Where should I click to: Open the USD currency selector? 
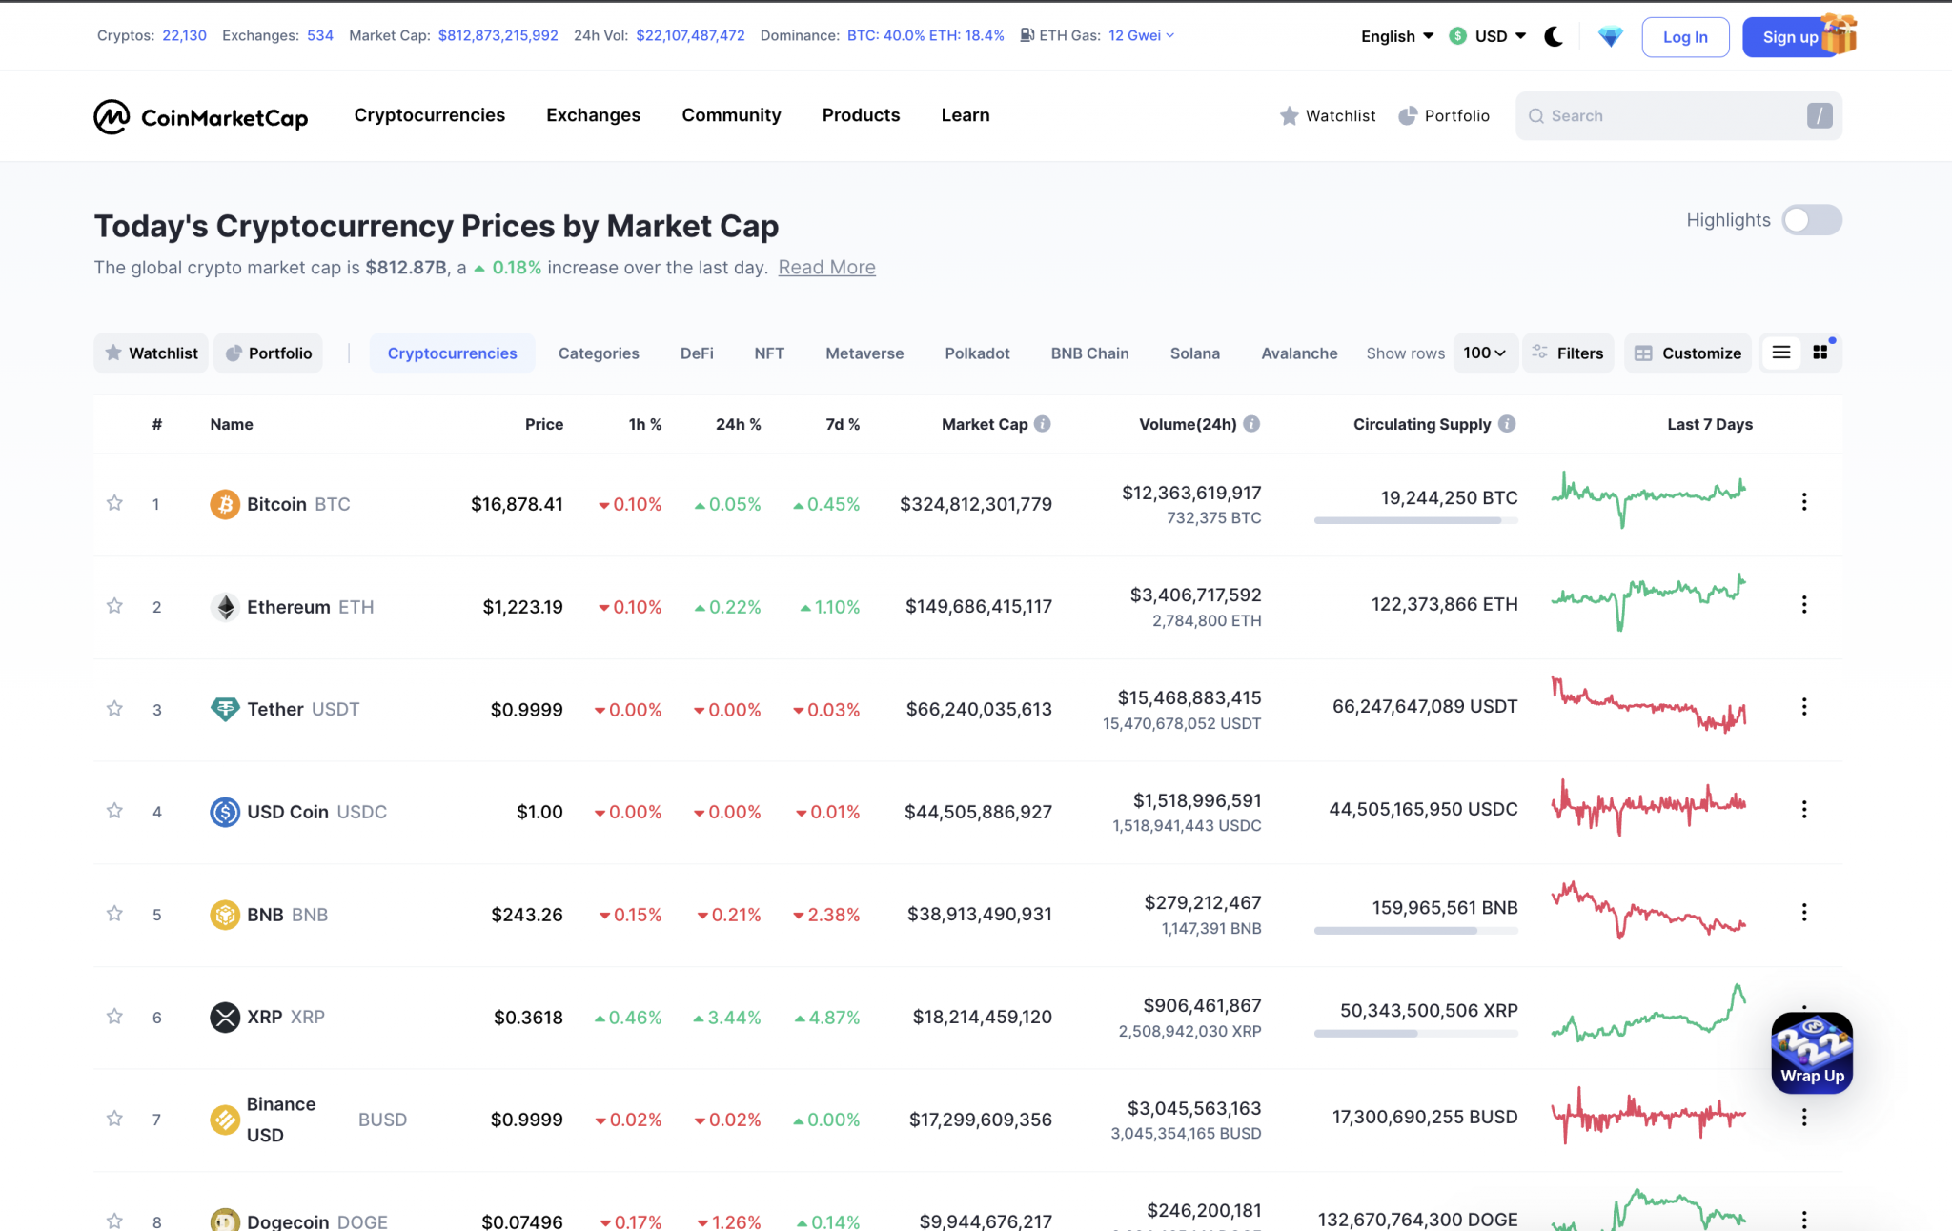[x=1484, y=35]
